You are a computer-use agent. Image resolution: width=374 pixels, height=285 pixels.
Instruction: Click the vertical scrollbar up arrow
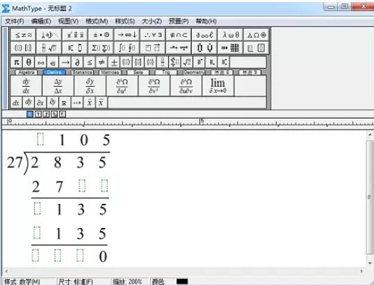[370, 135]
